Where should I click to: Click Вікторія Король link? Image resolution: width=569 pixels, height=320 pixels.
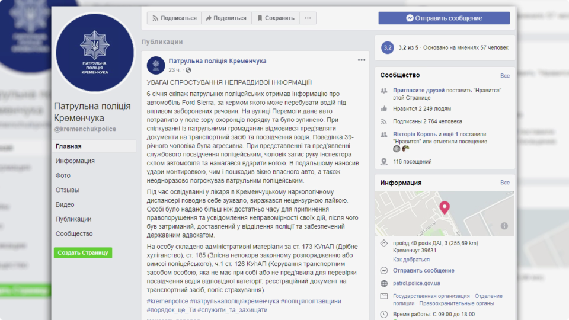[415, 134]
